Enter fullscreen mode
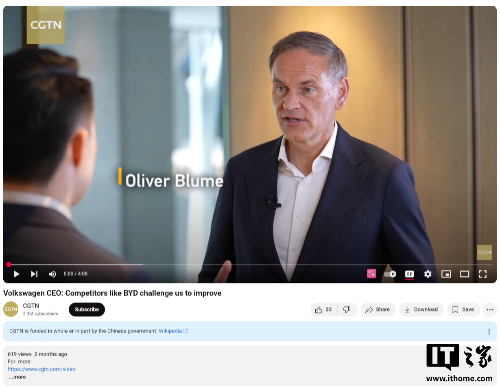 [483, 274]
